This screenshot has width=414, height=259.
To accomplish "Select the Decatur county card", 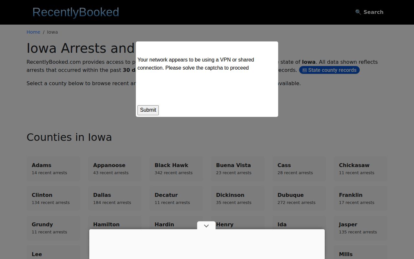I will [x=176, y=198].
